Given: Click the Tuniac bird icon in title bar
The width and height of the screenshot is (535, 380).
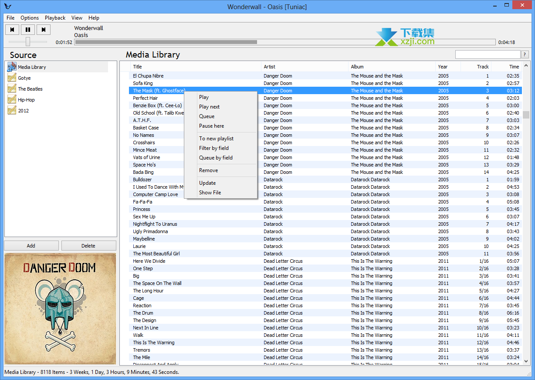Looking at the screenshot, I should pyautogui.click(x=7, y=6).
